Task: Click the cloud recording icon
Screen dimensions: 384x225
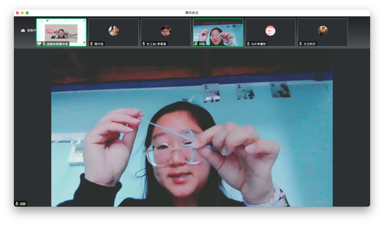Action: [x=23, y=30]
